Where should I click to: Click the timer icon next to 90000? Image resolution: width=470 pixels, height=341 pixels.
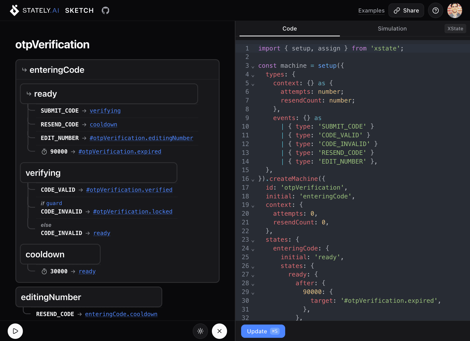44,152
